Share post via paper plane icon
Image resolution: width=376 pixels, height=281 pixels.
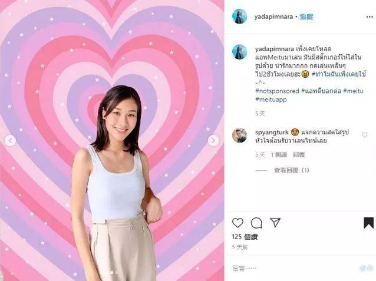[275, 223]
